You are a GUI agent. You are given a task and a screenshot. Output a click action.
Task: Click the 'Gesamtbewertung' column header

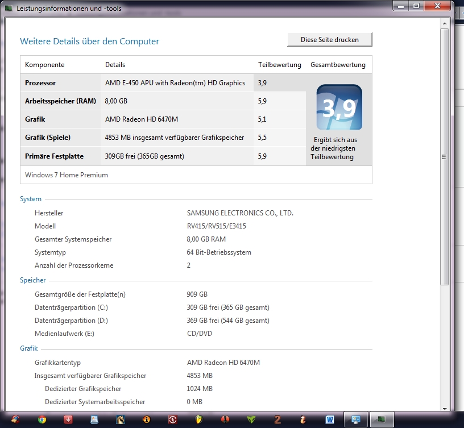338,65
